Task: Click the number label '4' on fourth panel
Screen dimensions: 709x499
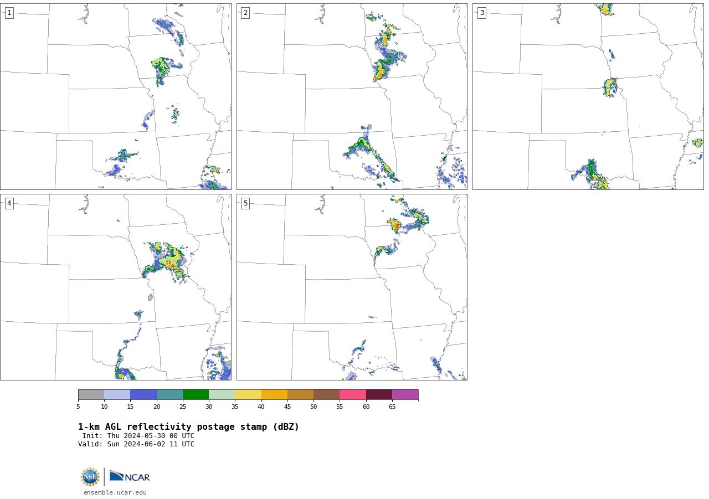Action: point(9,203)
